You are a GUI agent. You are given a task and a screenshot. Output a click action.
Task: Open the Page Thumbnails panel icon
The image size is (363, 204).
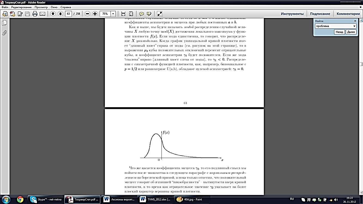[4, 23]
